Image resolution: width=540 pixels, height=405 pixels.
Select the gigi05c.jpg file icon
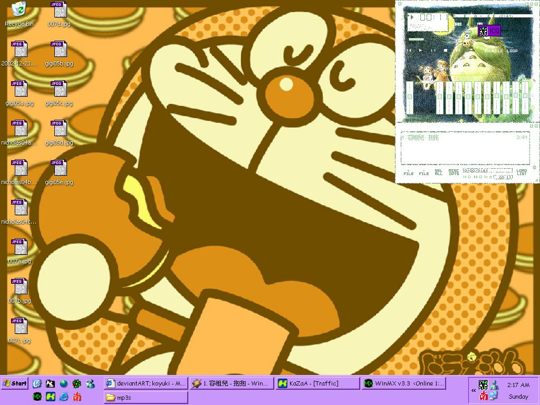pyautogui.click(x=59, y=93)
